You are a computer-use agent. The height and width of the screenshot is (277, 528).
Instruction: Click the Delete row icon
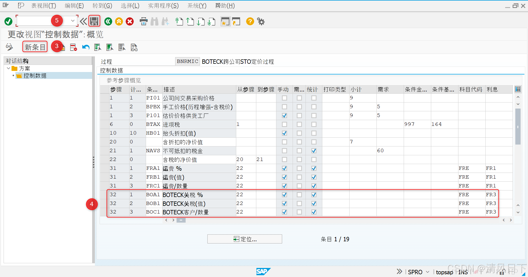(73, 47)
